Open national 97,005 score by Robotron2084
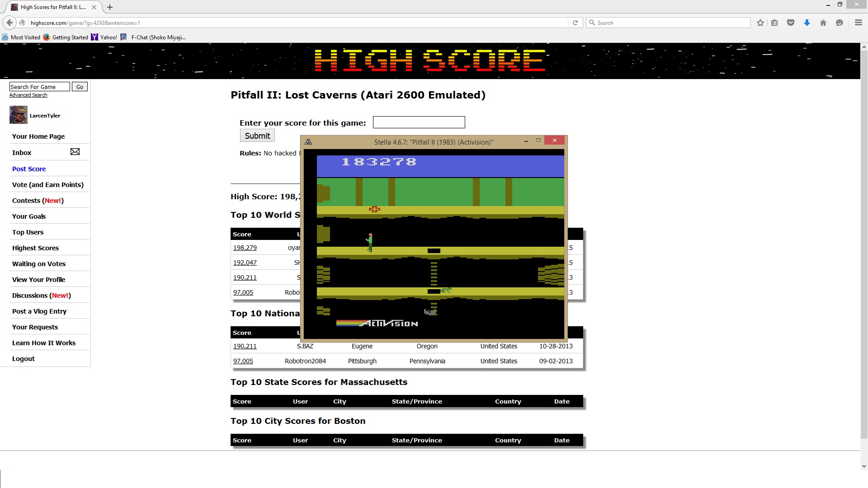This screenshot has width=868, height=488. tap(243, 361)
